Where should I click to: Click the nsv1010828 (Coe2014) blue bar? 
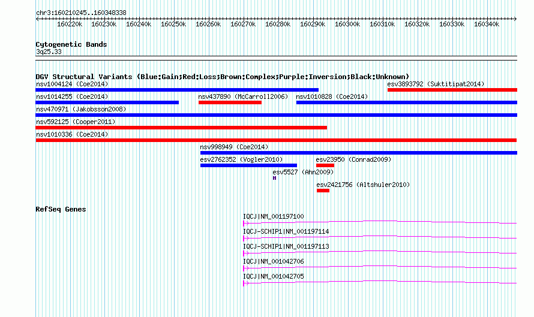pyautogui.click(x=407, y=102)
